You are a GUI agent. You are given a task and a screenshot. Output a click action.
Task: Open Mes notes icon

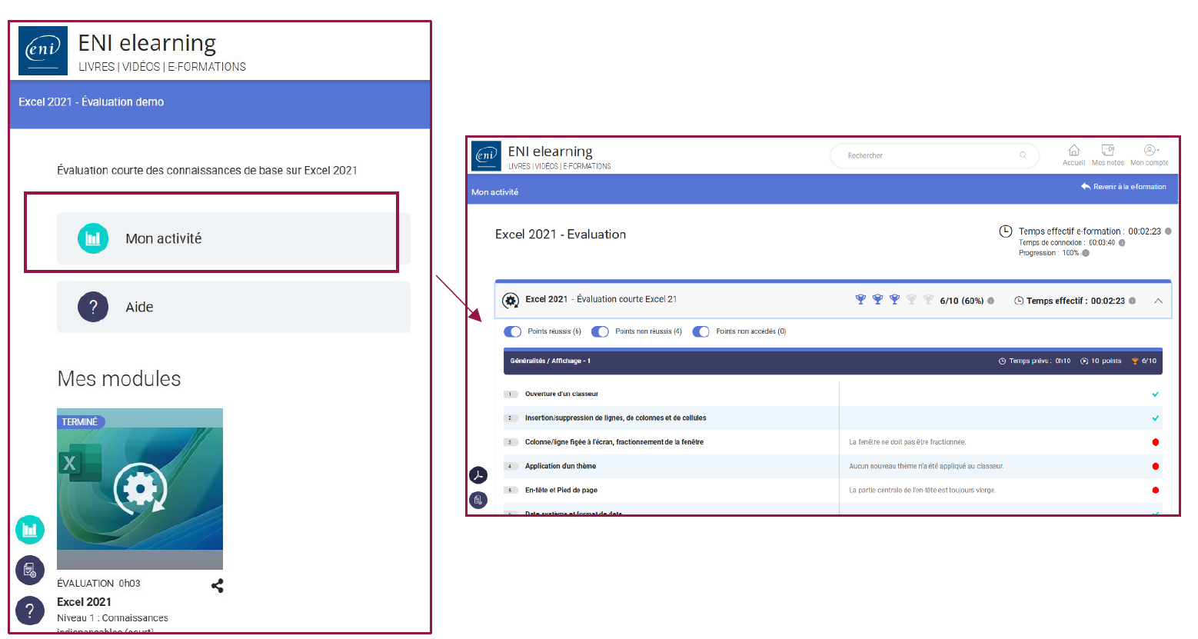coord(1108,150)
